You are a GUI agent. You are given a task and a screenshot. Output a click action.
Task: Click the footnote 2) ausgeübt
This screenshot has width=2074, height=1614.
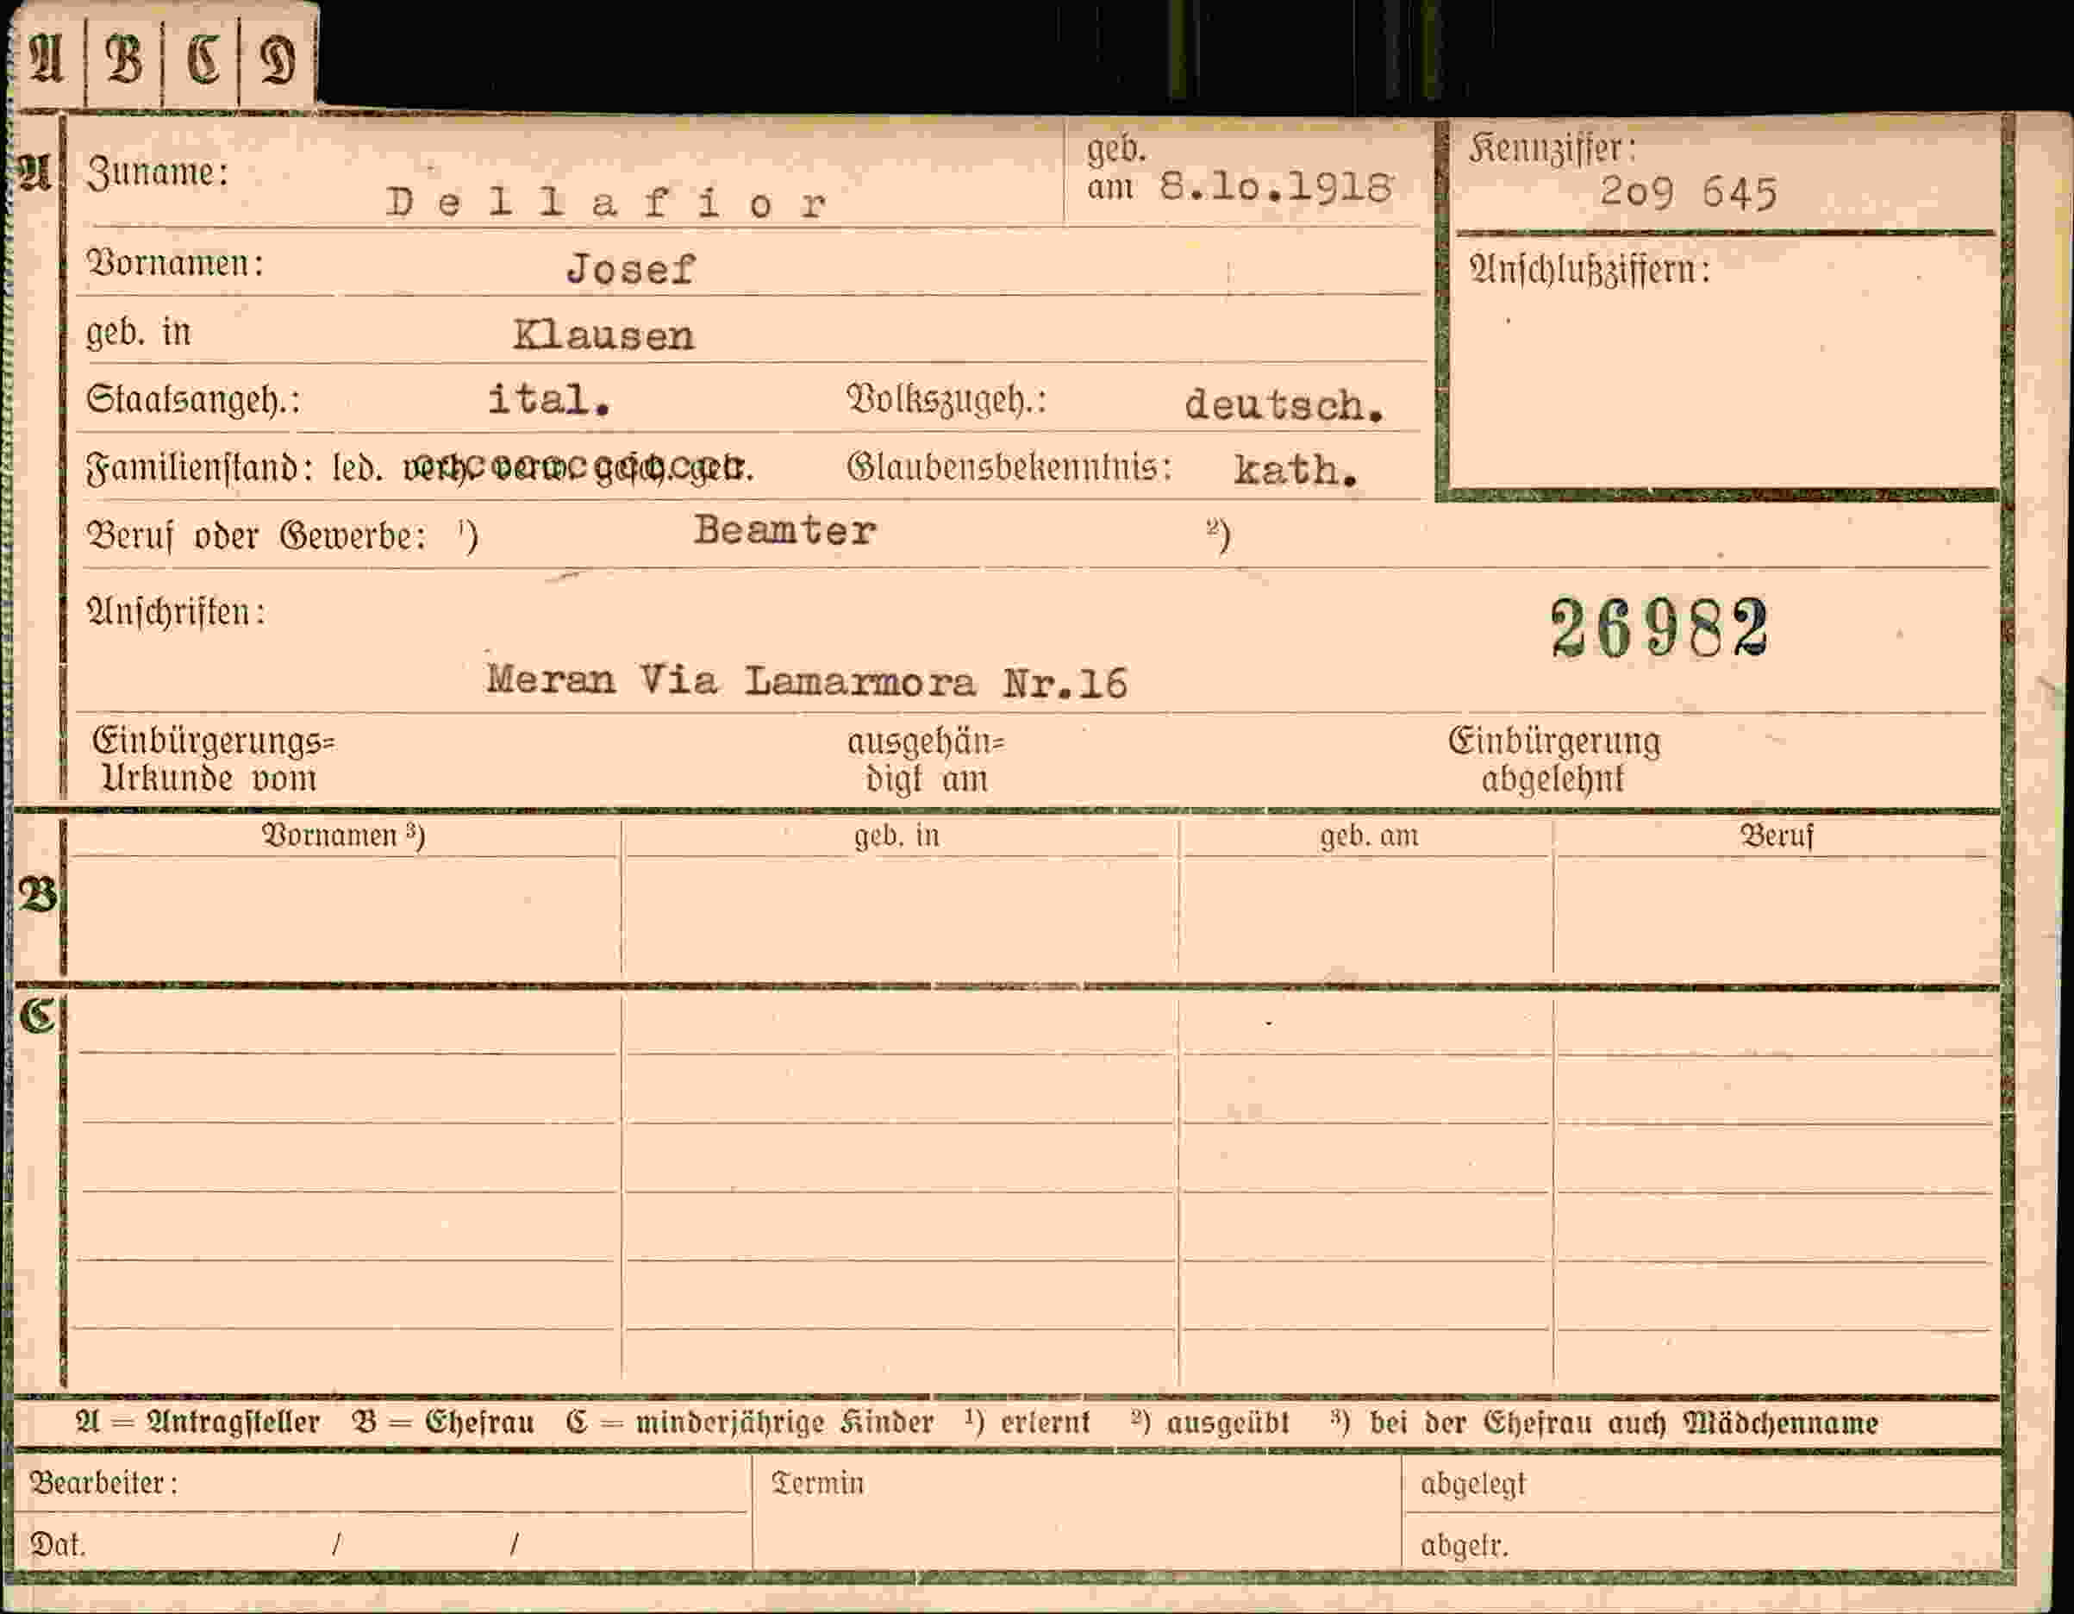1210,1422
